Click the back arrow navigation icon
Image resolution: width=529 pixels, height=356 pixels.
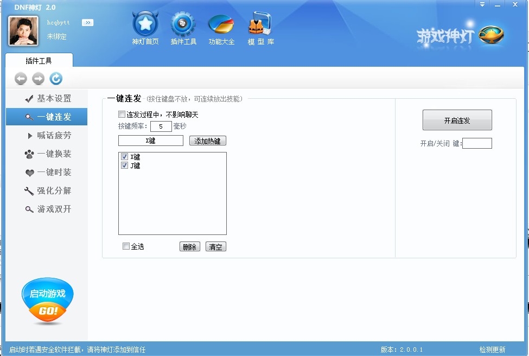(21, 79)
